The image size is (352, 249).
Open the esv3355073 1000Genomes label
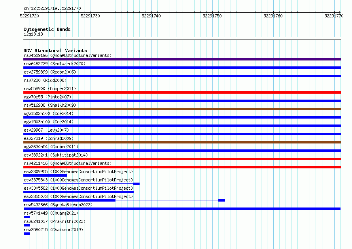click(x=78, y=196)
